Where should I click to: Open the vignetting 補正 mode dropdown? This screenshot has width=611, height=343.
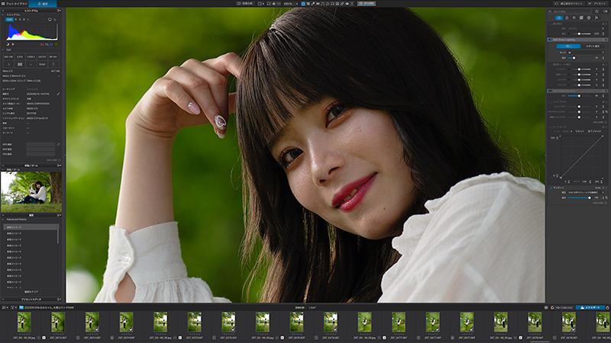click(x=586, y=193)
